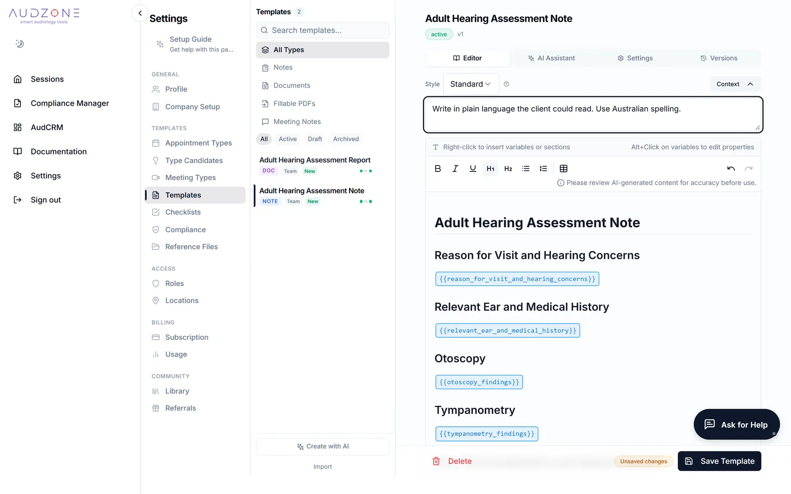This screenshot has height=494, width=791.
Task: Set Heading 2 style
Action: coord(508,168)
